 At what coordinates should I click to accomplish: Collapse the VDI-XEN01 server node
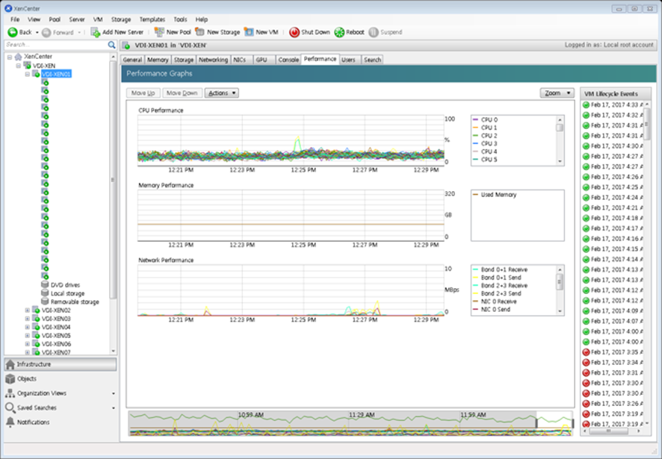coord(28,74)
